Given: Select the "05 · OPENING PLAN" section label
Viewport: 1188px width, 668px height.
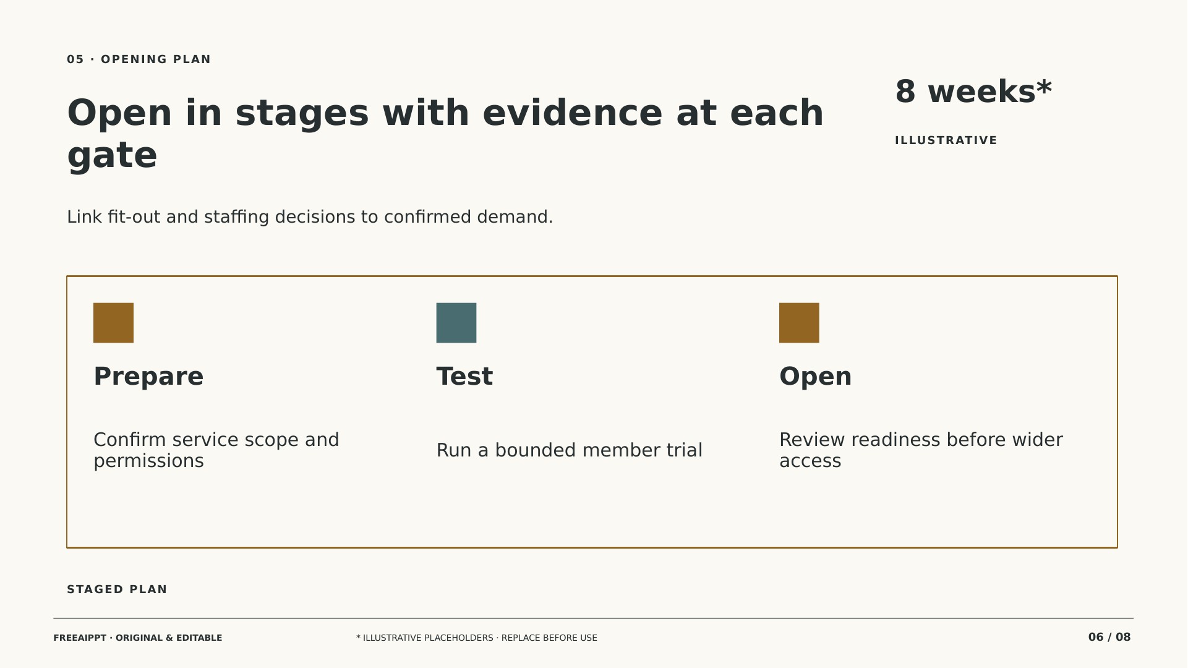Looking at the screenshot, I should 139,59.
